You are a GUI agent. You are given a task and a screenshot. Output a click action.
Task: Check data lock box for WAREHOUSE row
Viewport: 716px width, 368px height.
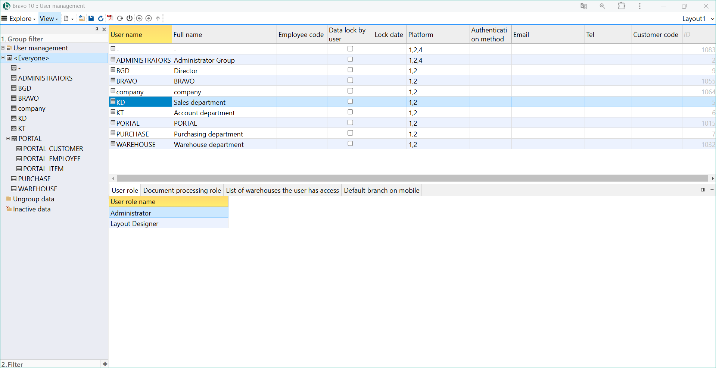click(x=350, y=144)
